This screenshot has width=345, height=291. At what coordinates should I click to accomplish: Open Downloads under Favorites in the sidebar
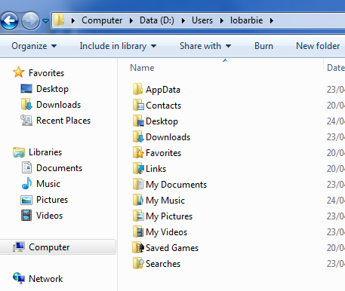point(59,105)
